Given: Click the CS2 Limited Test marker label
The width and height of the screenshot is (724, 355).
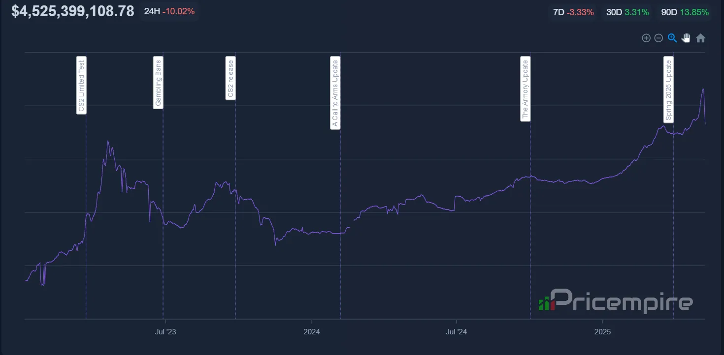Looking at the screenshot, I should tap(82, 86).
